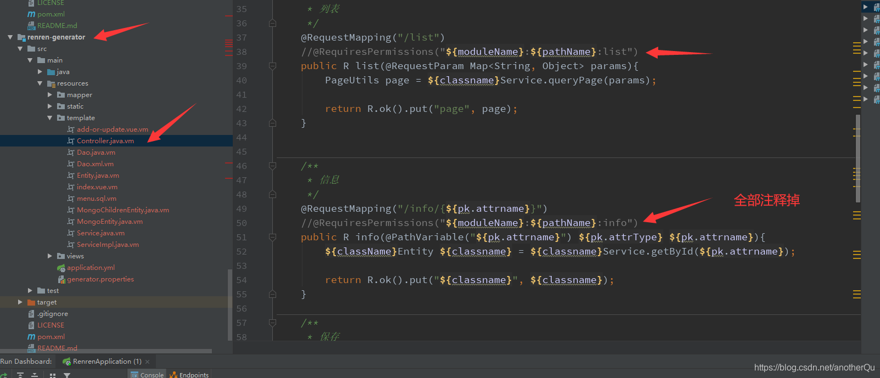Place cursor on 'return R.ok().put("page", page);'

pos(421,109)
